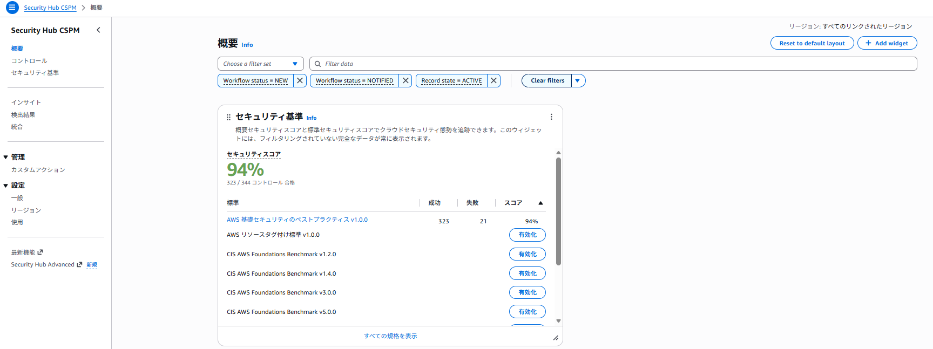Select 概要 in the sidebar
Screen dimensions: 933x349
17,49
